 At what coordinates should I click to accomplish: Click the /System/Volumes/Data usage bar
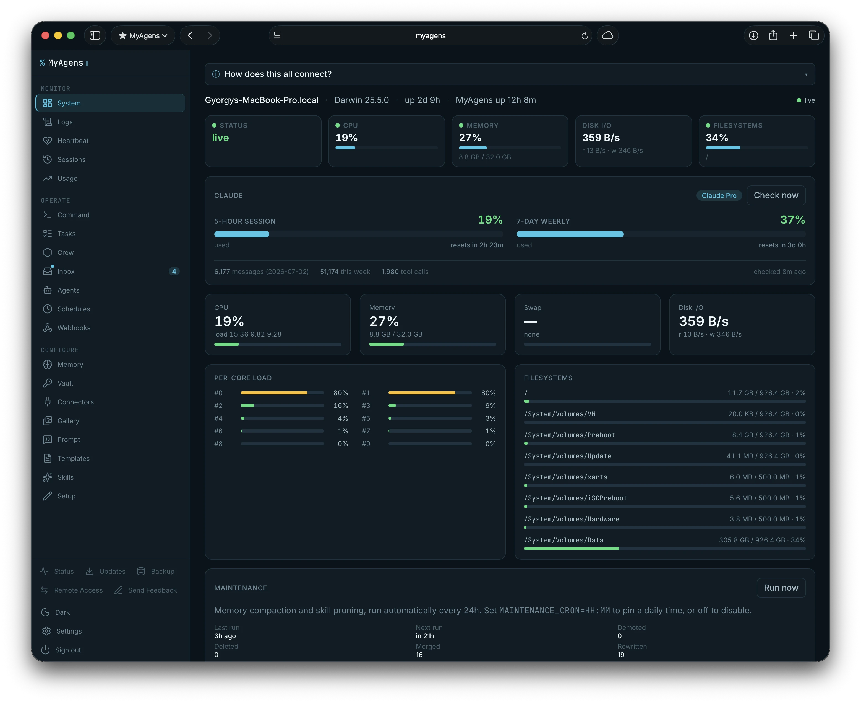664,548
